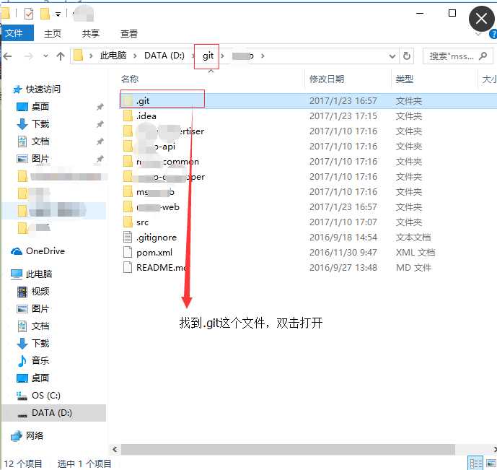Click DATA (D:) in the address bar

click(164, 56)
